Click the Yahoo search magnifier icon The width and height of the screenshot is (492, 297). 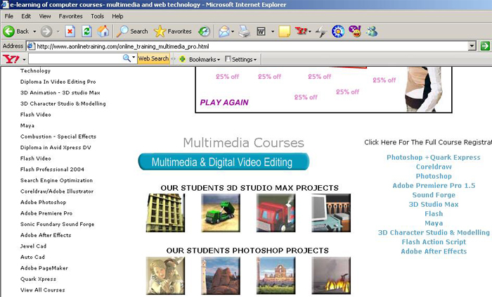[x=127, y=58]
